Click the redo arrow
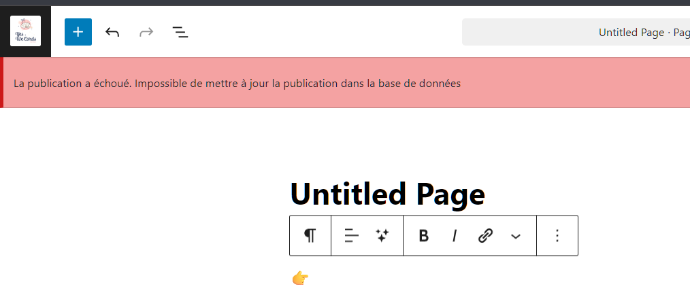Image resolution: width=690 pixels, height=308 pixels. coord(146,32)
